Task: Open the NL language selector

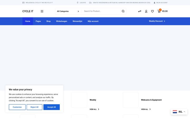Action: [179, 112]
